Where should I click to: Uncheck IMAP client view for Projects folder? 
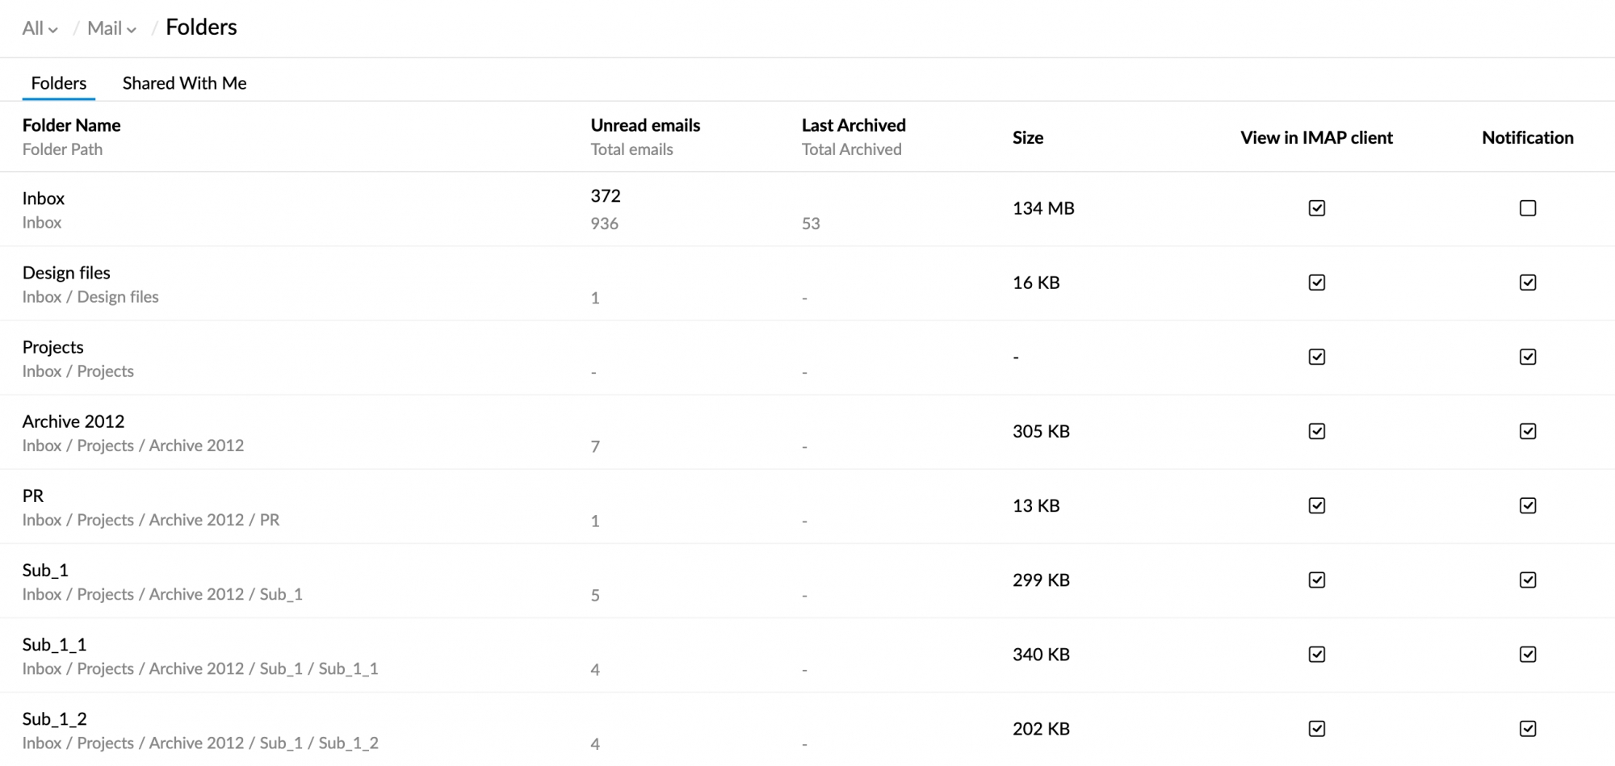coord(1316,357)
